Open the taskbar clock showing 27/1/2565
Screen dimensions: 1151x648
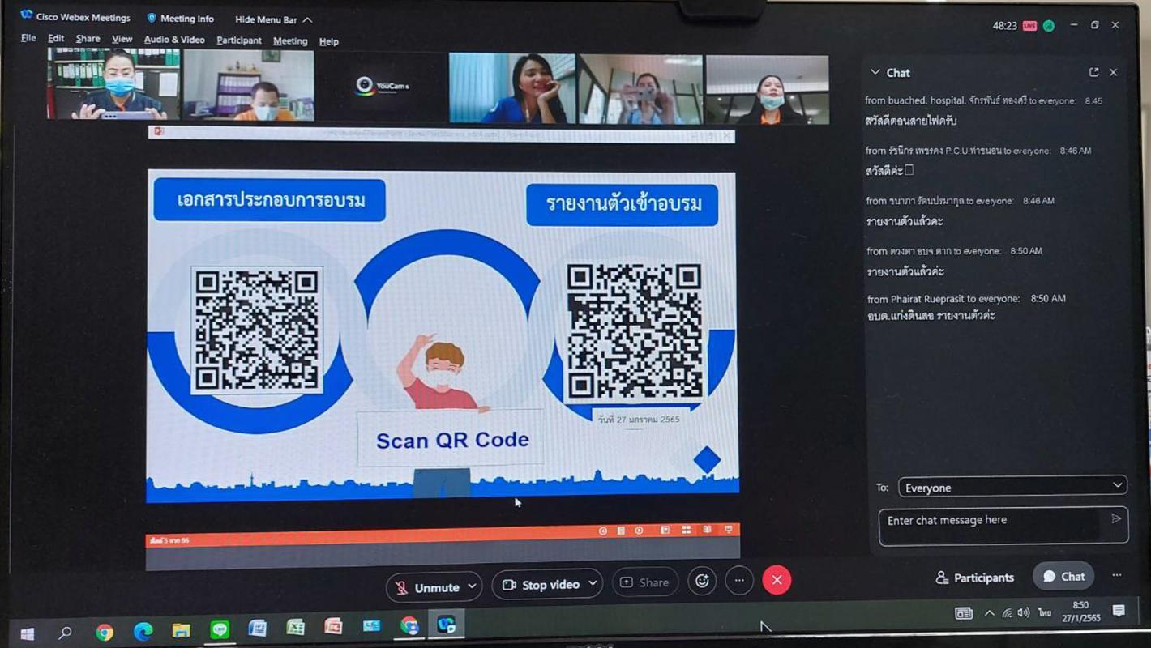click(x=1080, y=612)
